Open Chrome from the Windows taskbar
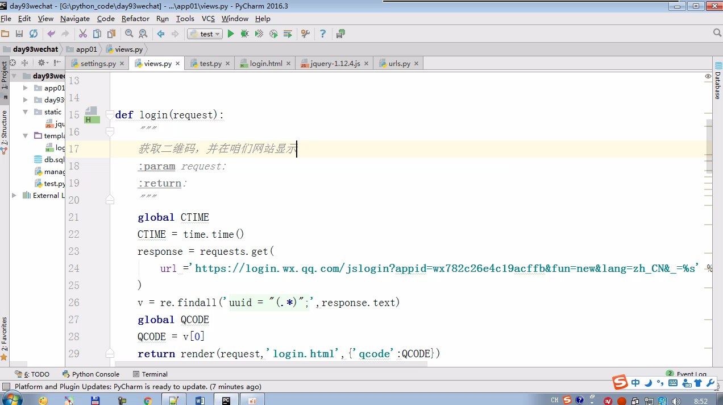Viewport: 723px width, 405px height. [x=148, y=400]
